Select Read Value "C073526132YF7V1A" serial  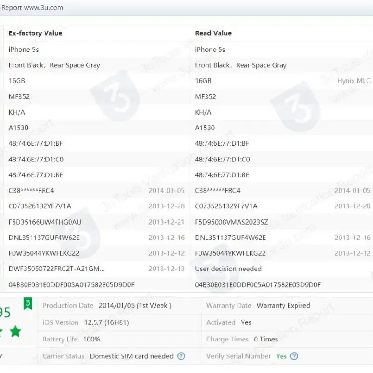click(226, 206)
